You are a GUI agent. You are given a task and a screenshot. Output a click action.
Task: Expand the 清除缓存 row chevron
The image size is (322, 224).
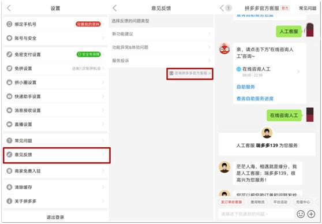[103, 187]
